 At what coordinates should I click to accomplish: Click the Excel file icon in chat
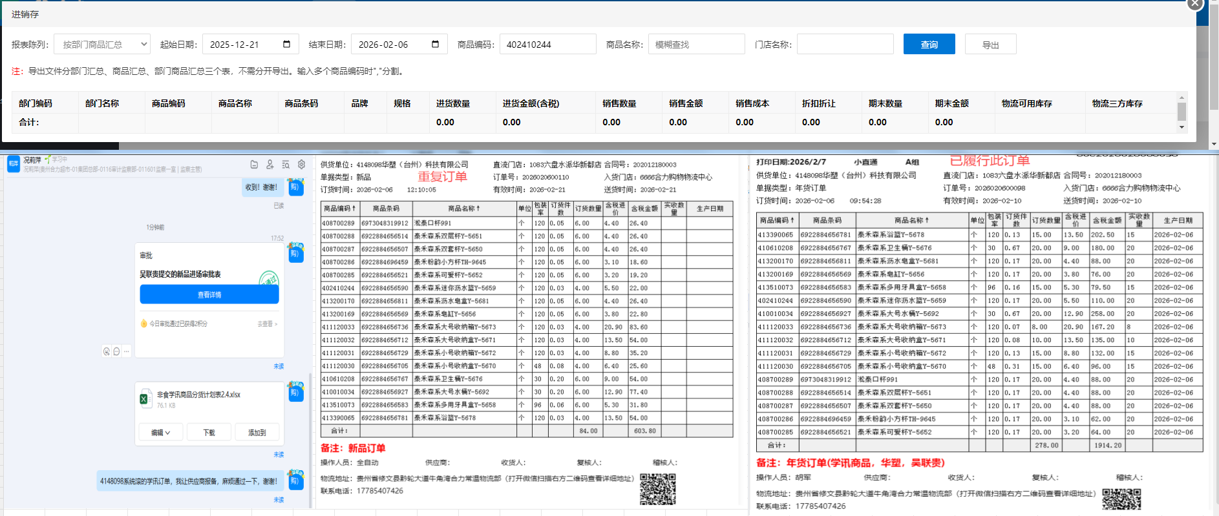(x=144, y=399)
